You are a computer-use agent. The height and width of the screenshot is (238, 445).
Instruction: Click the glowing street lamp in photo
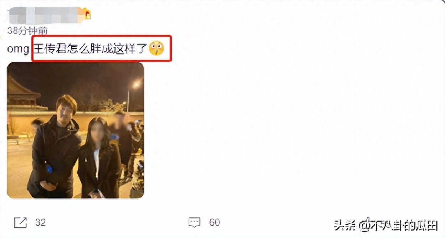click(x=135, y=85)
